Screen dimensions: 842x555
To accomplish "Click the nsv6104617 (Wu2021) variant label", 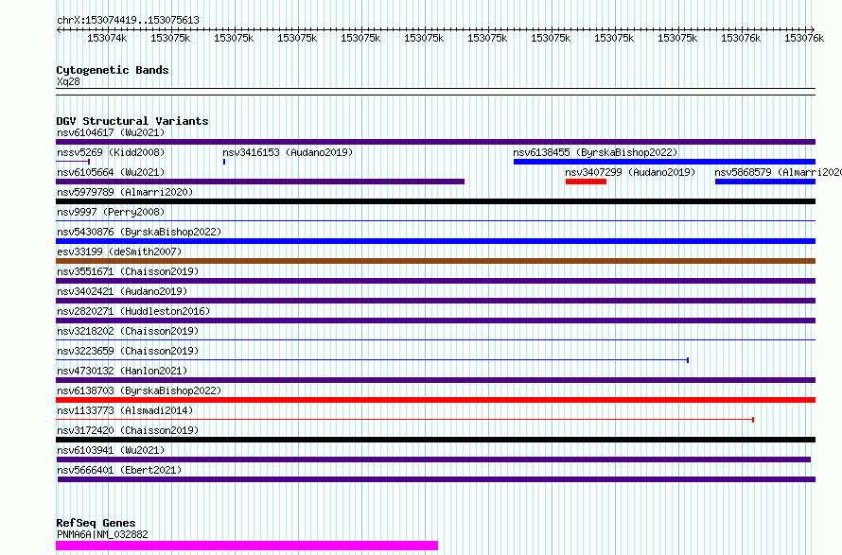I will click(x=111, y=132).
